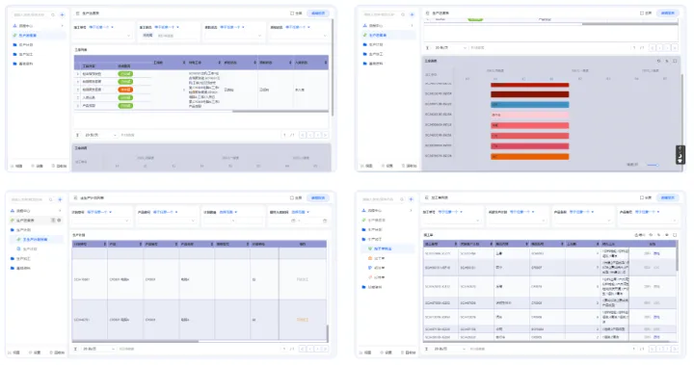
Task: Go to next page in top-left panel pagination
Action: click(318, 135)
